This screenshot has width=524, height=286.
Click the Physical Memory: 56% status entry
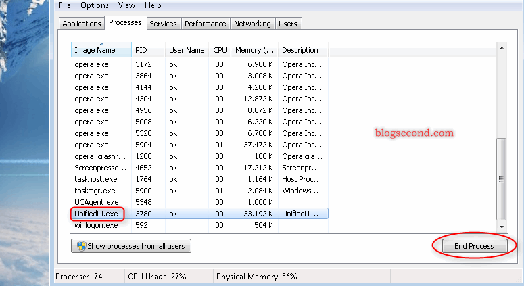click(x=256, y=277)
